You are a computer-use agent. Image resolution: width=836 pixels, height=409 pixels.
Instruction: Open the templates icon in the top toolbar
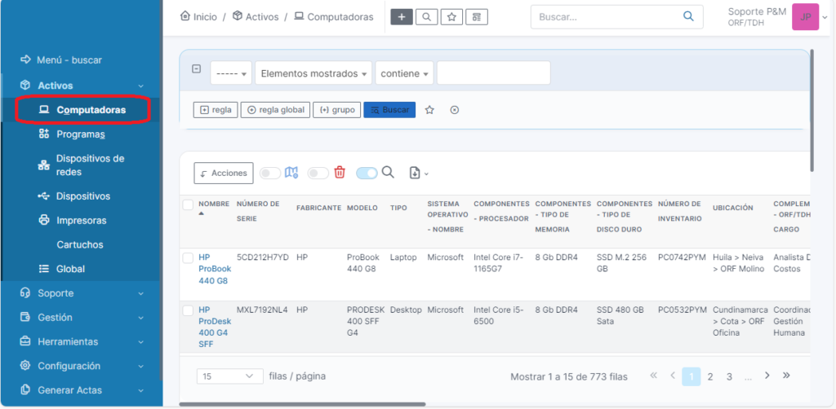[477, 17]
